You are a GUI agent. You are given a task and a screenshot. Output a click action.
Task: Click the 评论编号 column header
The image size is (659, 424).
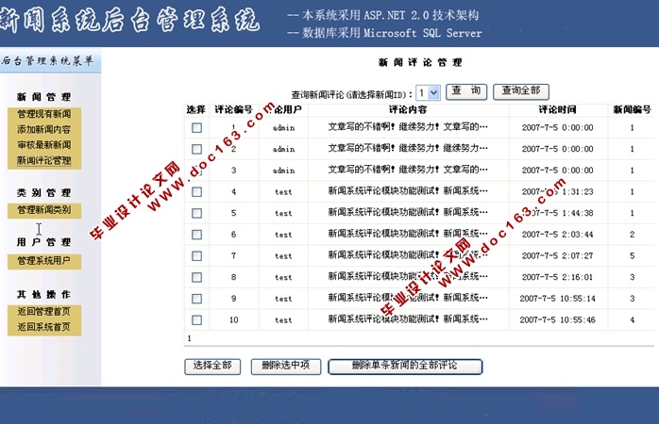(234, 110)
